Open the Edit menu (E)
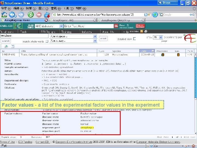The height and width of the screenshot is (148, 197). (x=18, y=8)
